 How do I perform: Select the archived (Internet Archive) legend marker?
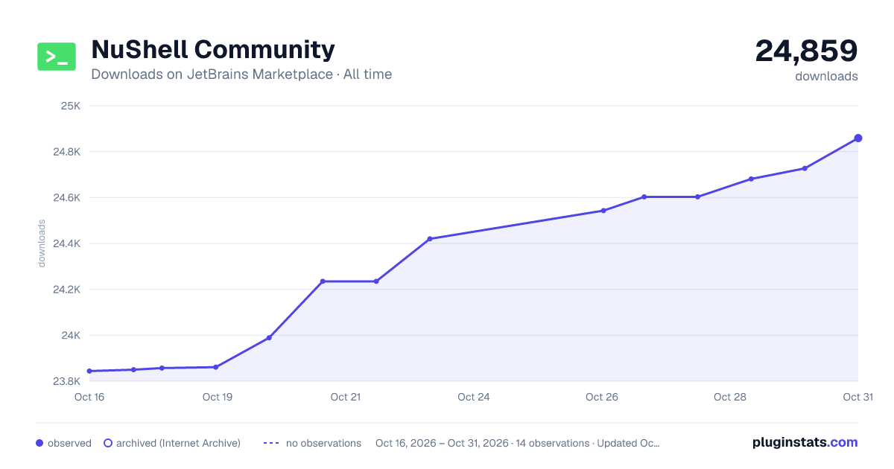[108, 443]
